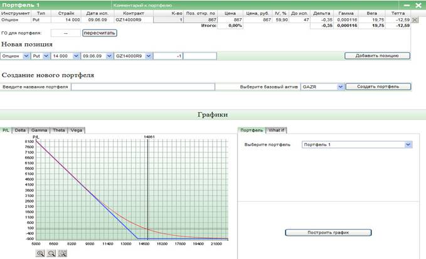Click the пересчитать button
Screen dimensions: 426x259
click(99, 33)
